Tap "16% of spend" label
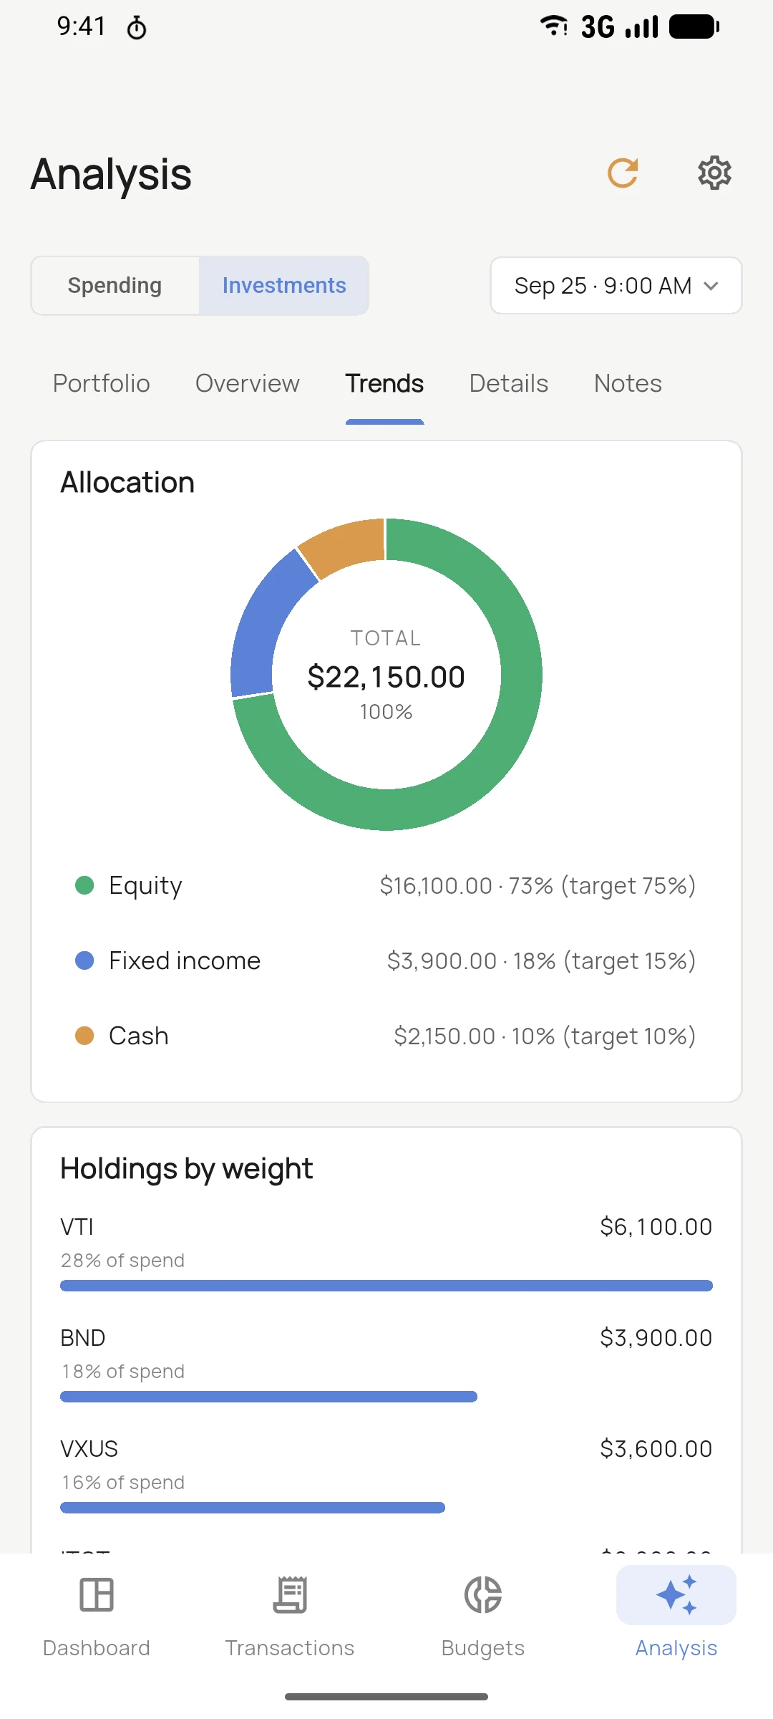 pyautogui.click(x=122, y=1483)
